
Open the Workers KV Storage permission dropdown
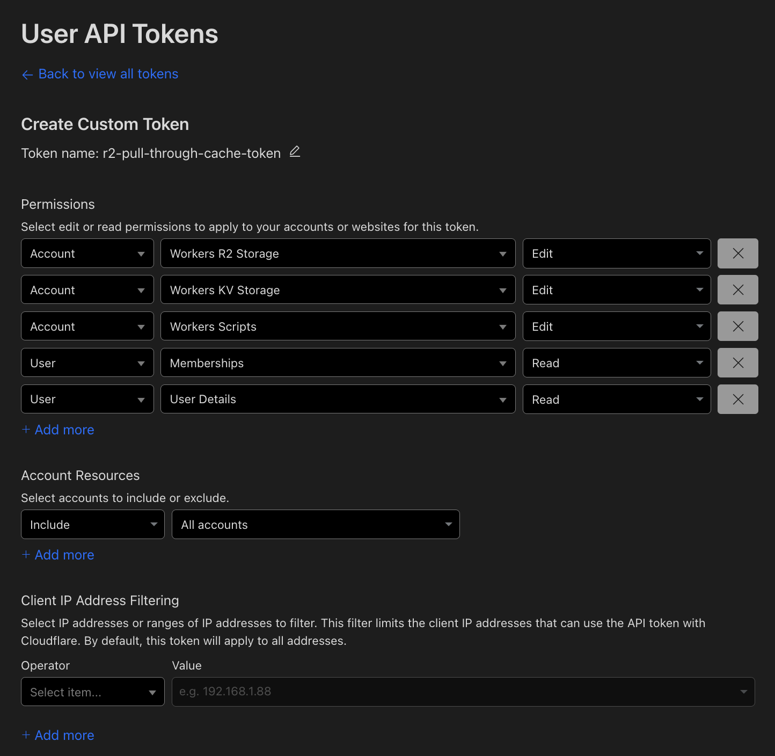(338, 290)
